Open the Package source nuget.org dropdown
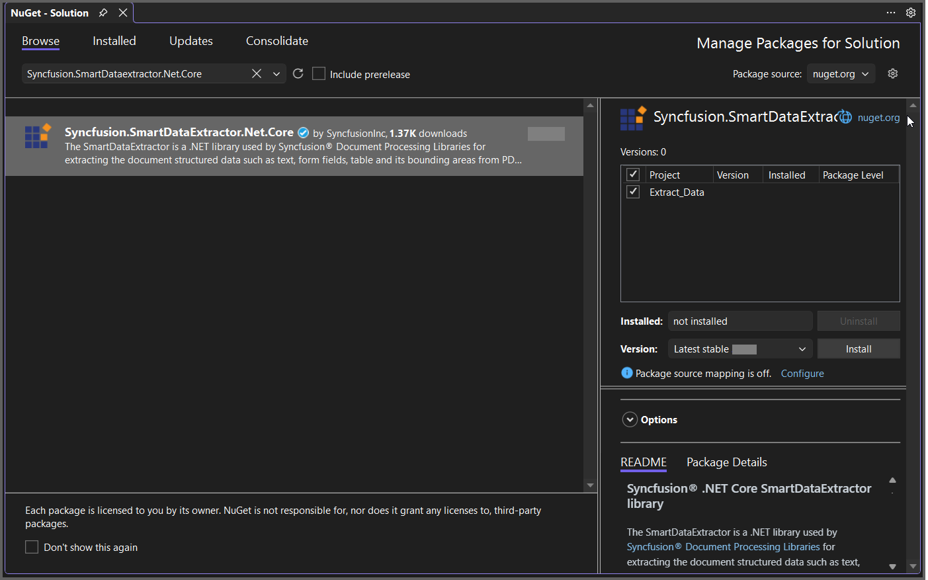Image resolution: width=928 pixels, height=580 pixels. (841, 74)
